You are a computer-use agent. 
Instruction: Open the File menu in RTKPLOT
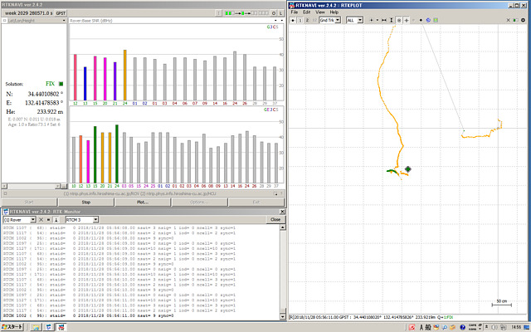(295, 12)
